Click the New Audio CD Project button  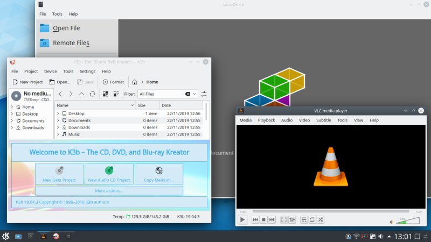[109, 174]
